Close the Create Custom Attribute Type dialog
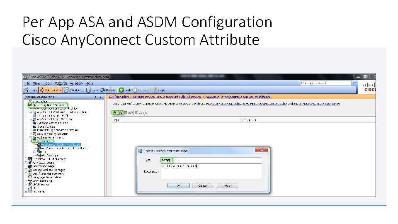The height and width of the screenshot is (224, 398). click(262, 150)
